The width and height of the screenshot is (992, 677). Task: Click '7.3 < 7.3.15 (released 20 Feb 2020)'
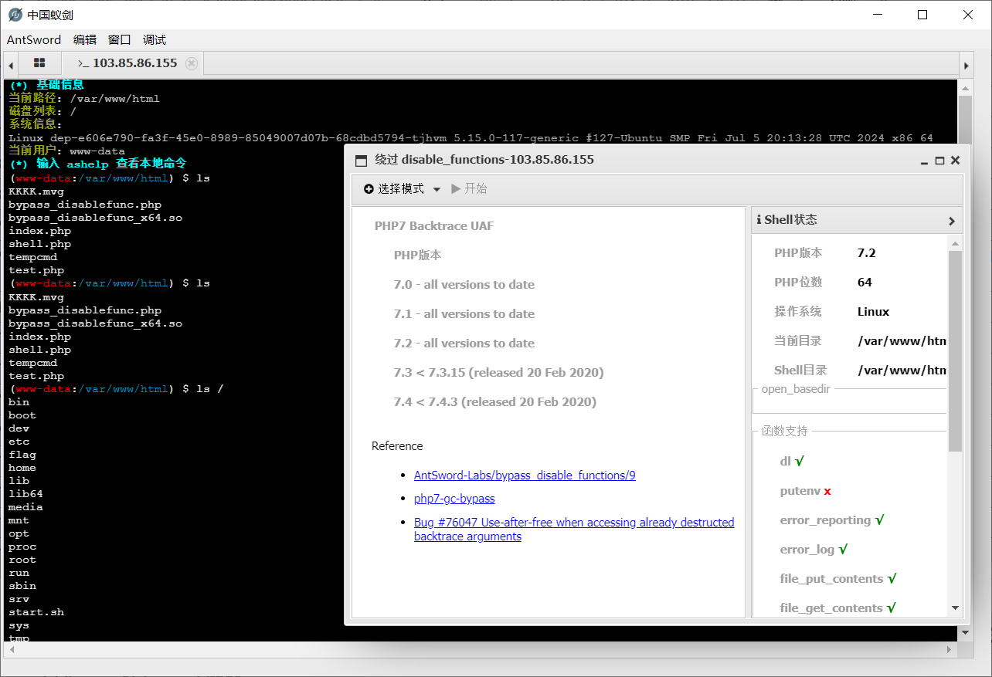499,373
